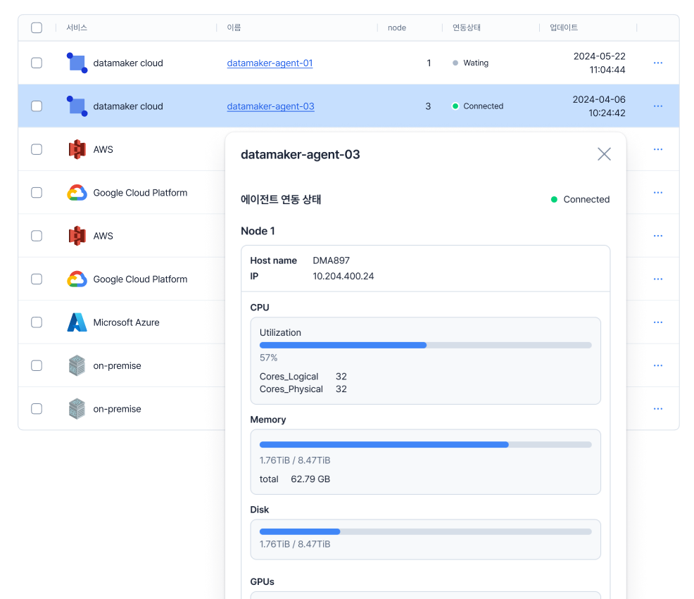Click the GPUs section label
694x599 pixels.
(262, 581)
